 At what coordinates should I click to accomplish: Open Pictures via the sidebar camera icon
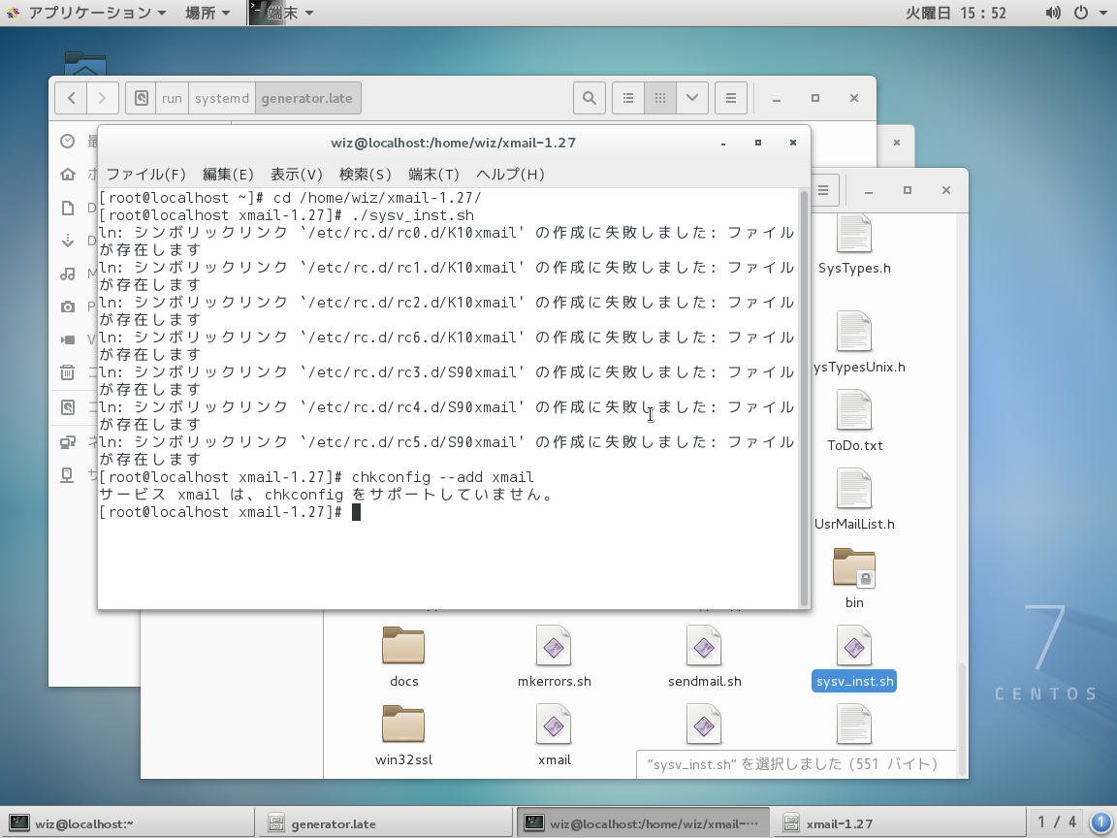point(68,306)
